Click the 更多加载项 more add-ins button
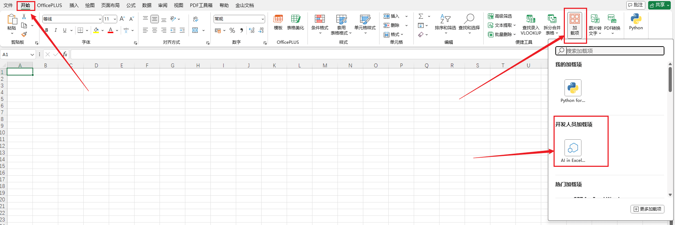The image size is (675, 225). click(x=647, y=209)
